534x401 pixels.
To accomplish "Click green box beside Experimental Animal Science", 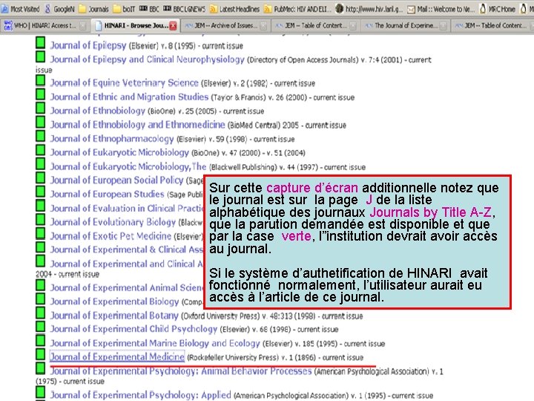I will pos(41,285).
